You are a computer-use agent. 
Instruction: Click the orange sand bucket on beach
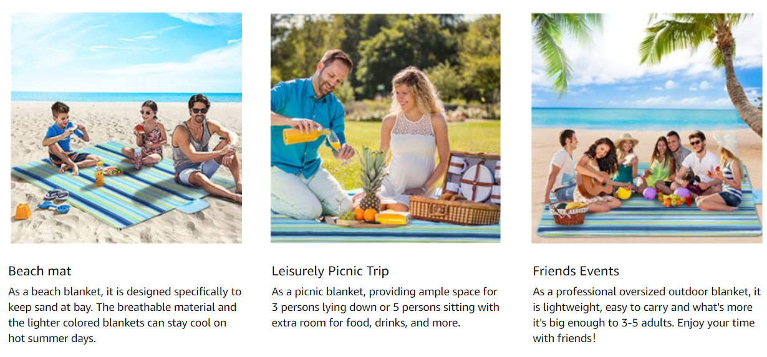tap(23, 212)
